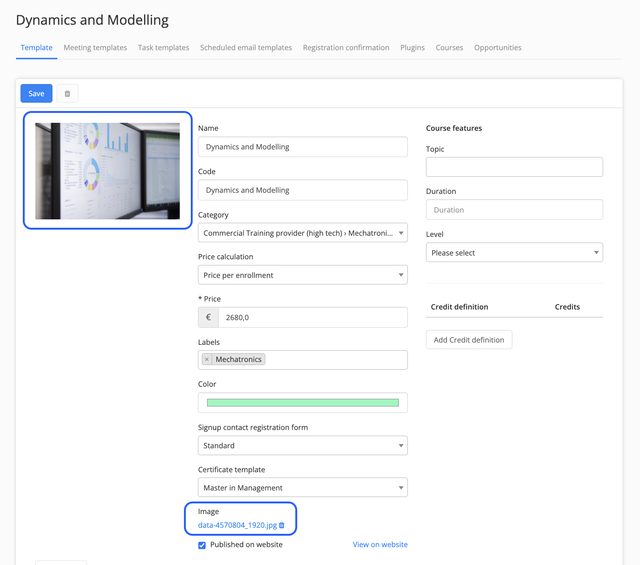Remove the Mechatronics label tag
Screen dimensions: 640x565
pos(207,359)
